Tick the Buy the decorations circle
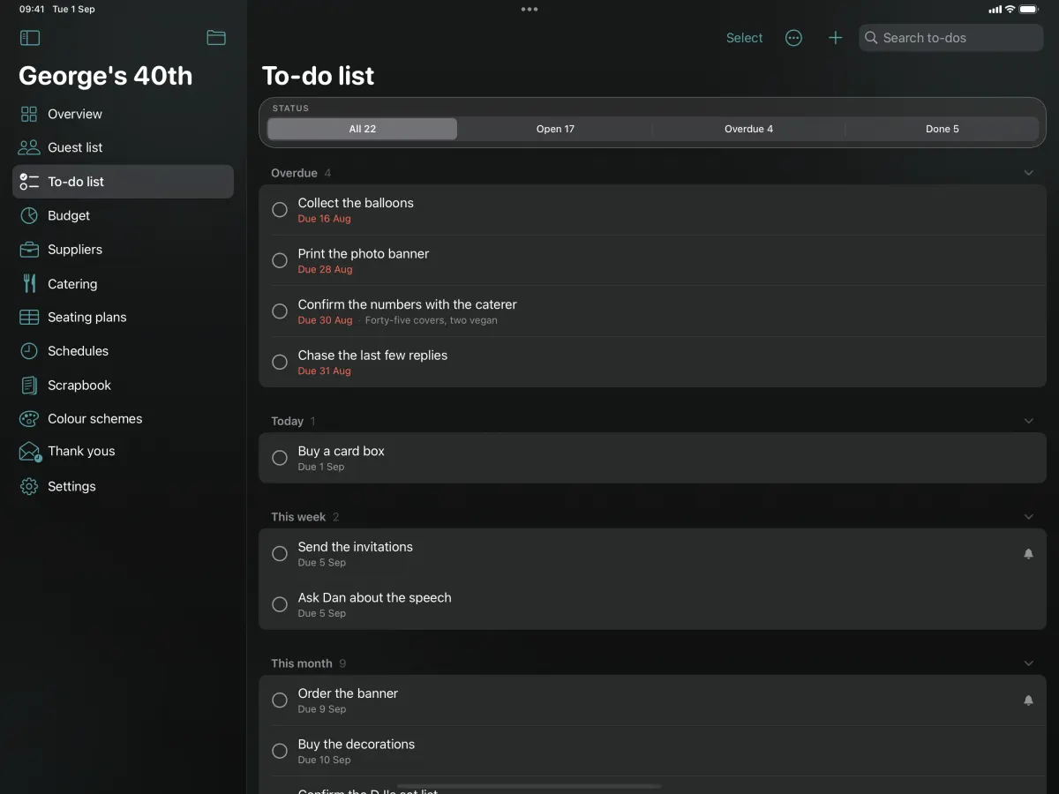This screenshot has height=794, width=1059. pos(280,751)
